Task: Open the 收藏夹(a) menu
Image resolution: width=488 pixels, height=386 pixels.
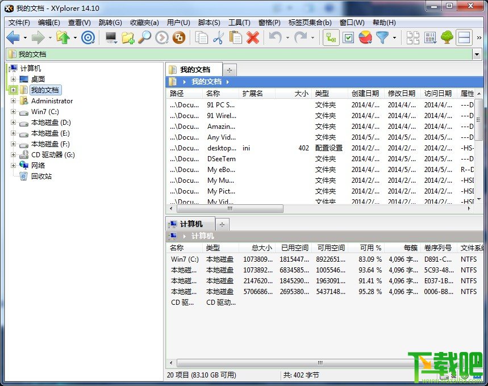Action: point(144,23)
